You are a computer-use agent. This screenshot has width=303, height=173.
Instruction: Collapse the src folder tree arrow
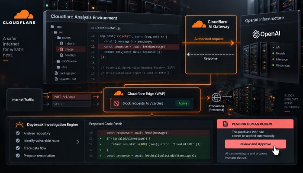click(x=52, y=32)
